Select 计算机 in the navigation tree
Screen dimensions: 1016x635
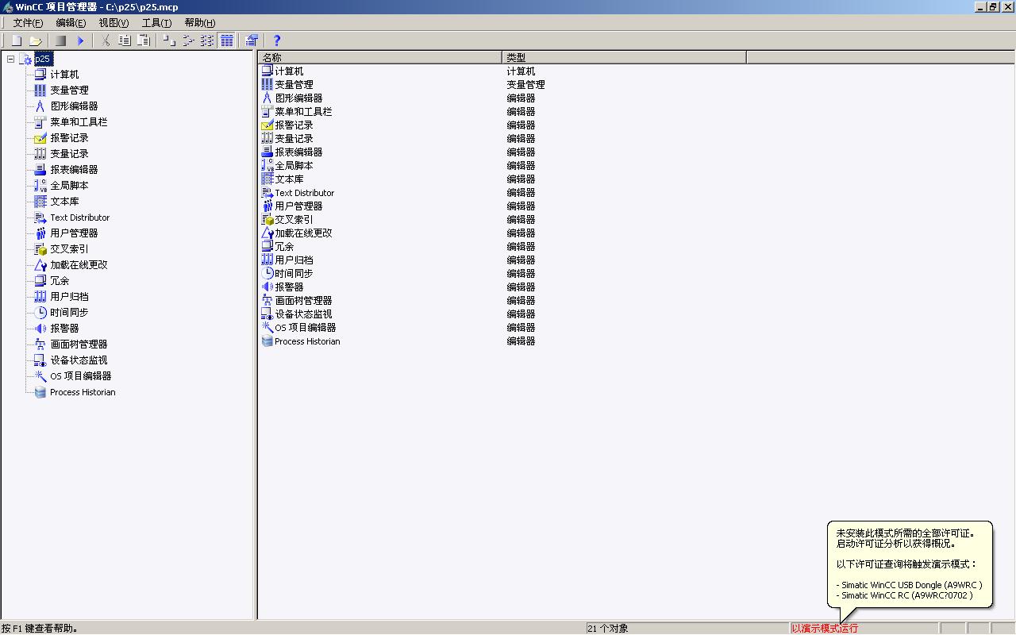pyautogui.click(x=64, y=75)
